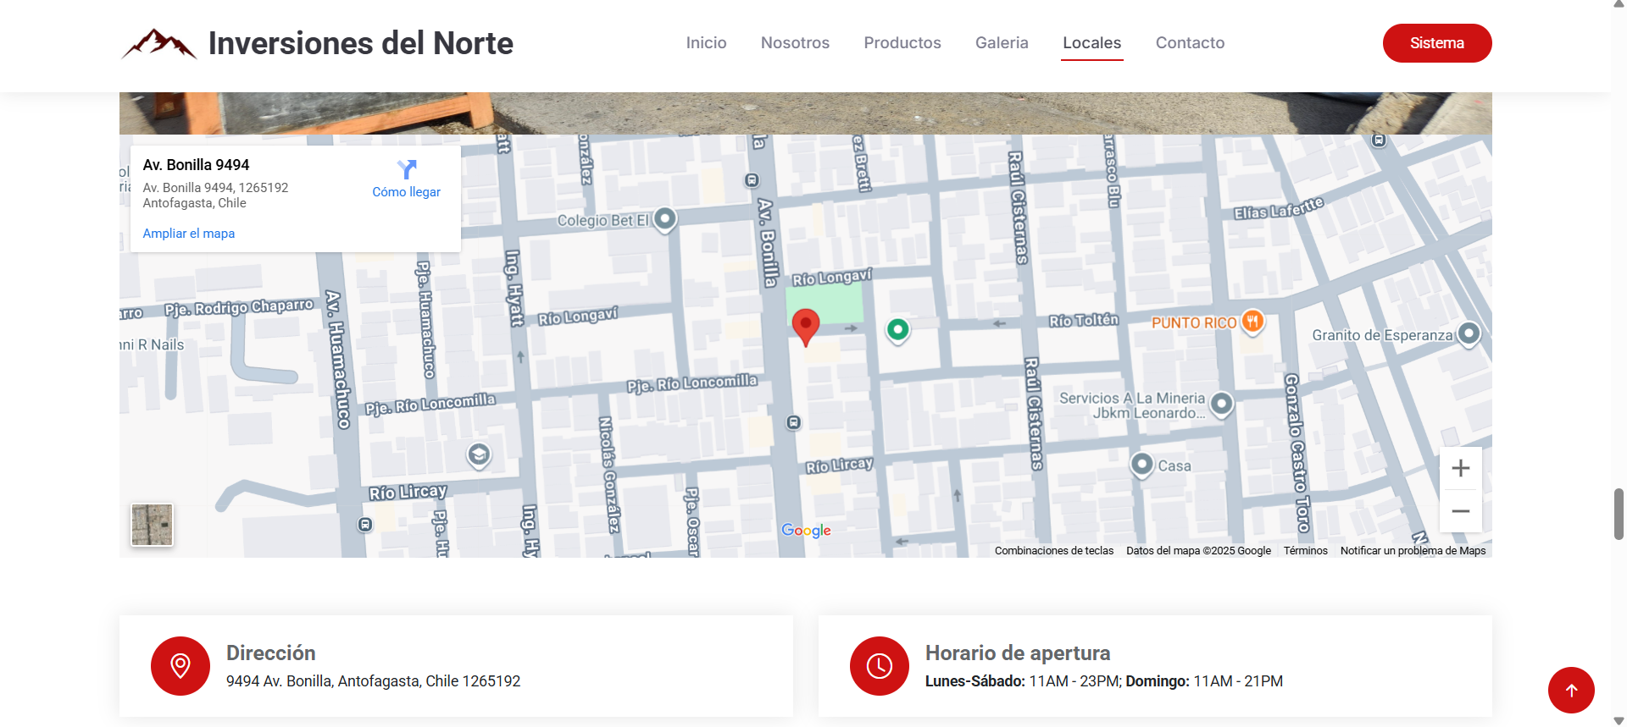The width and height of the screenshot is (1627, 727).
Task: Switch to satellite view thumbnail
Action: point(153,525)
